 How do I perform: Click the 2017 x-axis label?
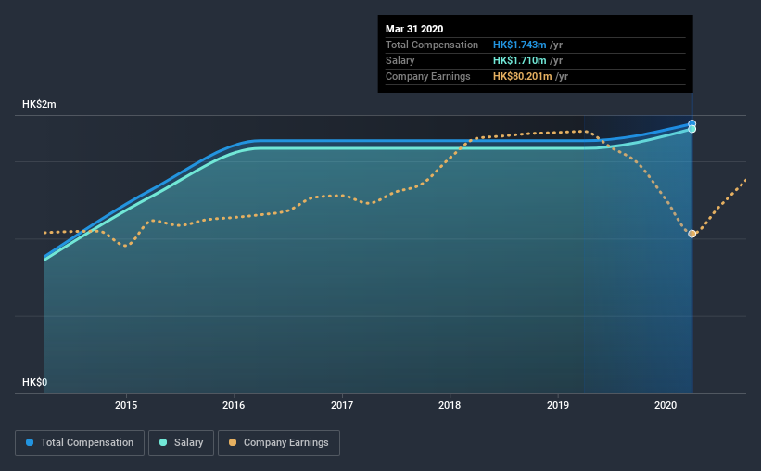pyautogui.click(x=342, y=405)
